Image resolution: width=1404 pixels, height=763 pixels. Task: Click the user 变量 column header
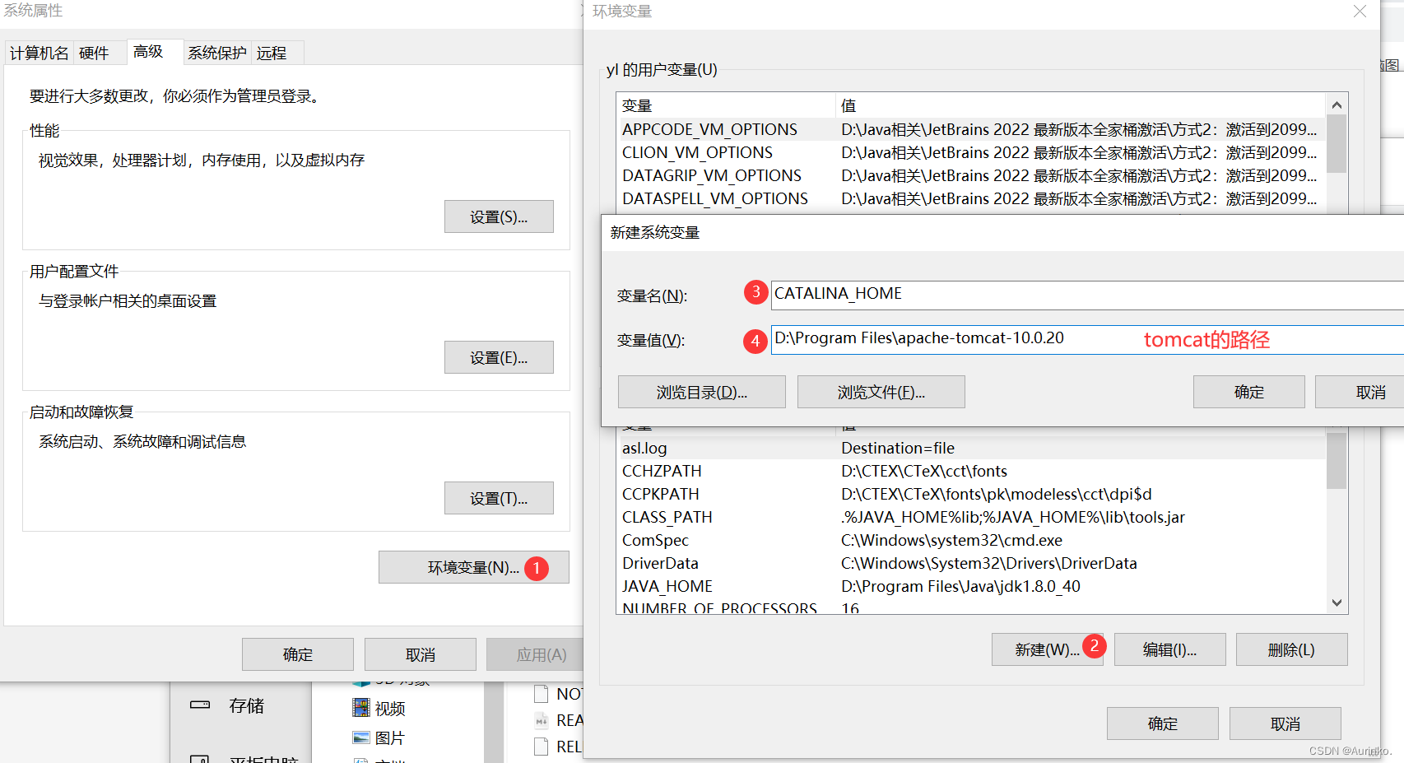tap(726, 105)
